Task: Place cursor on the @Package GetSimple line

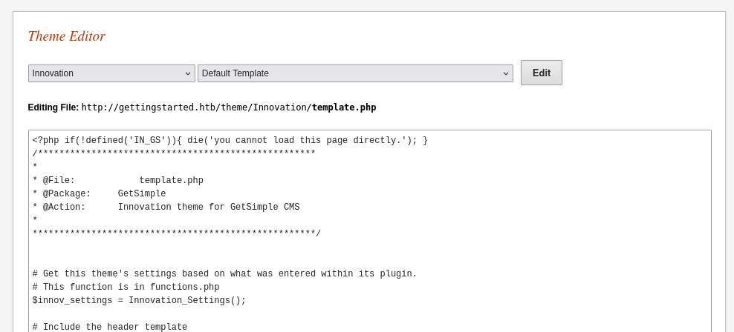Action: click(100, 193)
